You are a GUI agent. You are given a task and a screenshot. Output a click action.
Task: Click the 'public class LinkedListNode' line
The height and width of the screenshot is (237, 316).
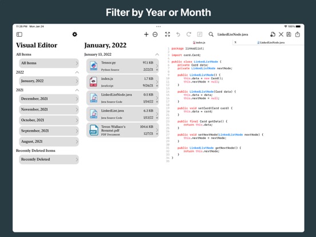coord(196,62)
